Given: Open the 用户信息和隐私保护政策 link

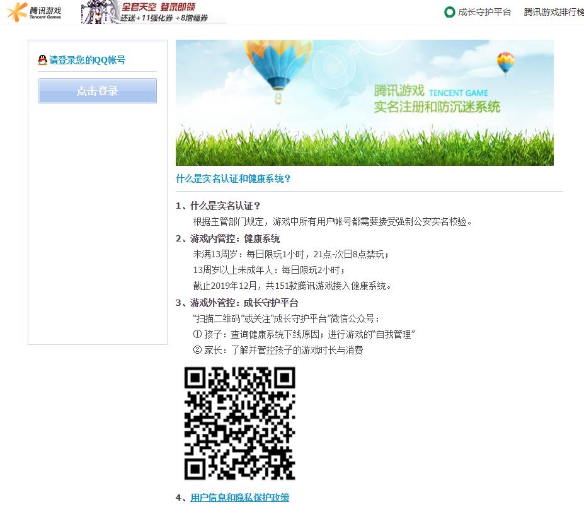Looking at the screenshot, I should [240, 498].
